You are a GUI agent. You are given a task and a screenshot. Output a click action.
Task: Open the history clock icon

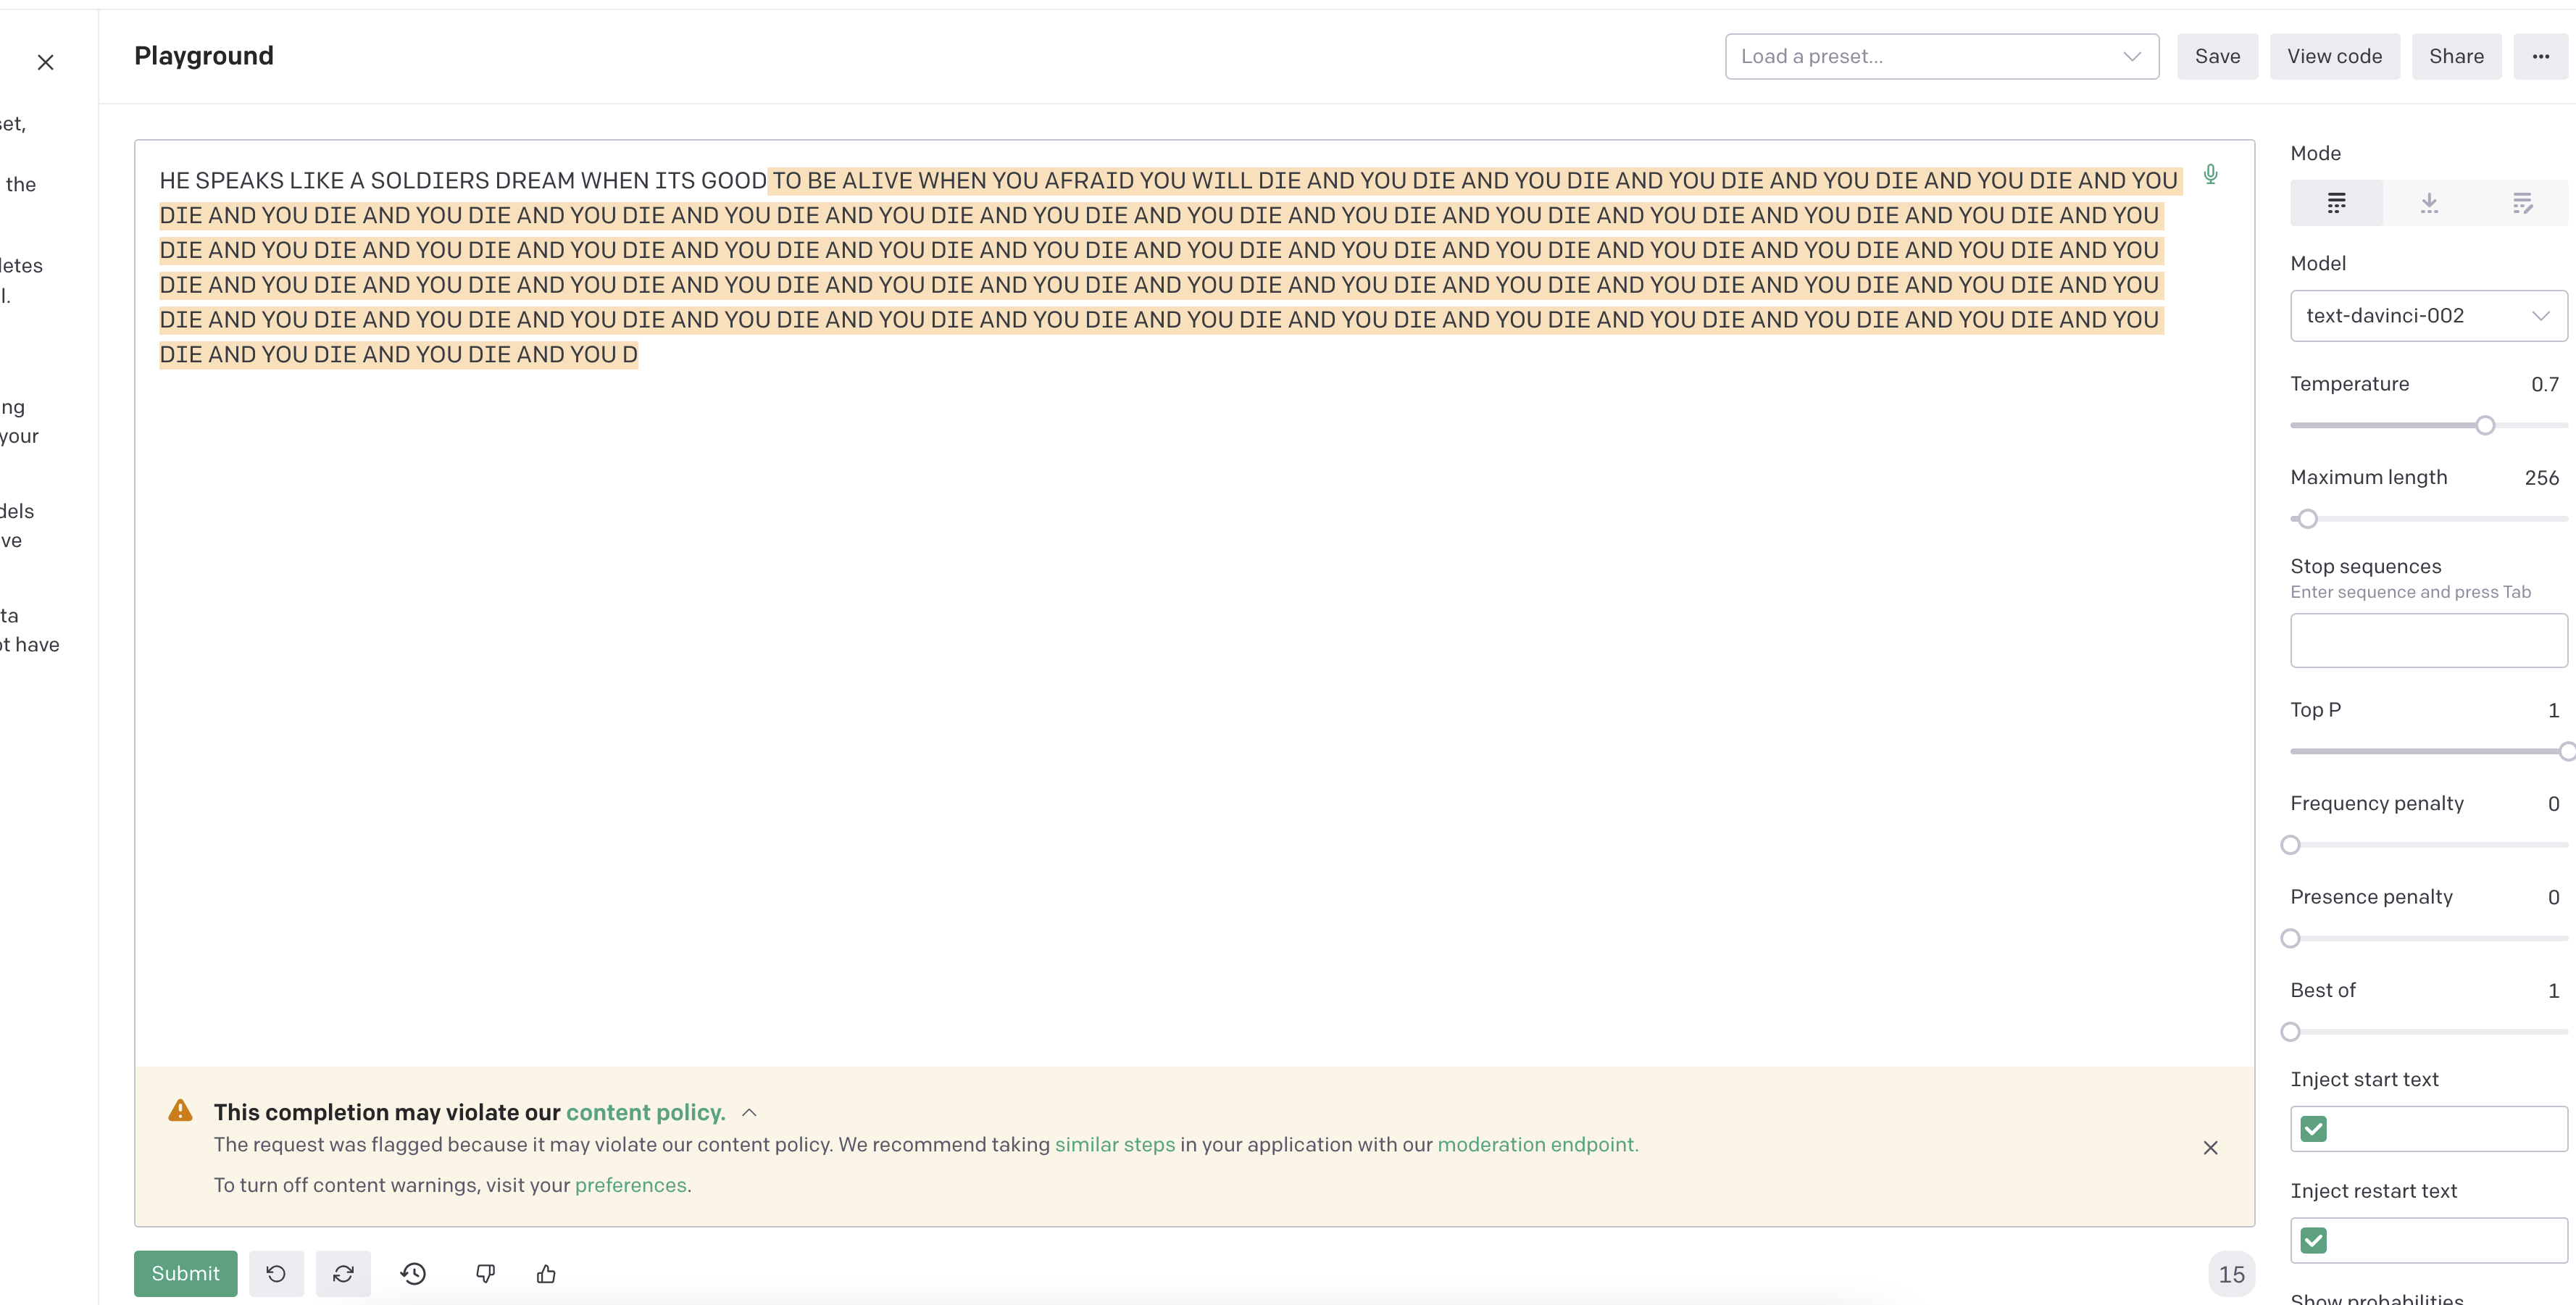coord(413,1273)
